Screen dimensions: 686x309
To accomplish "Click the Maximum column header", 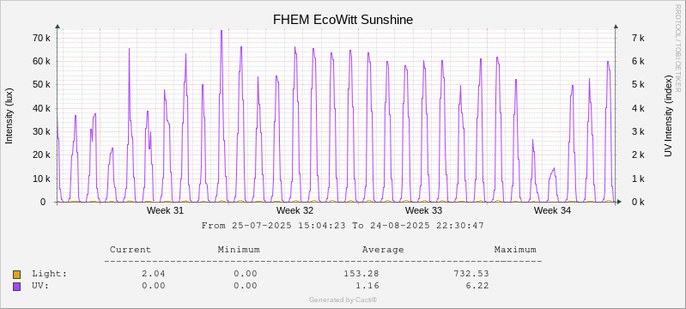I will [x=515, y=250].
